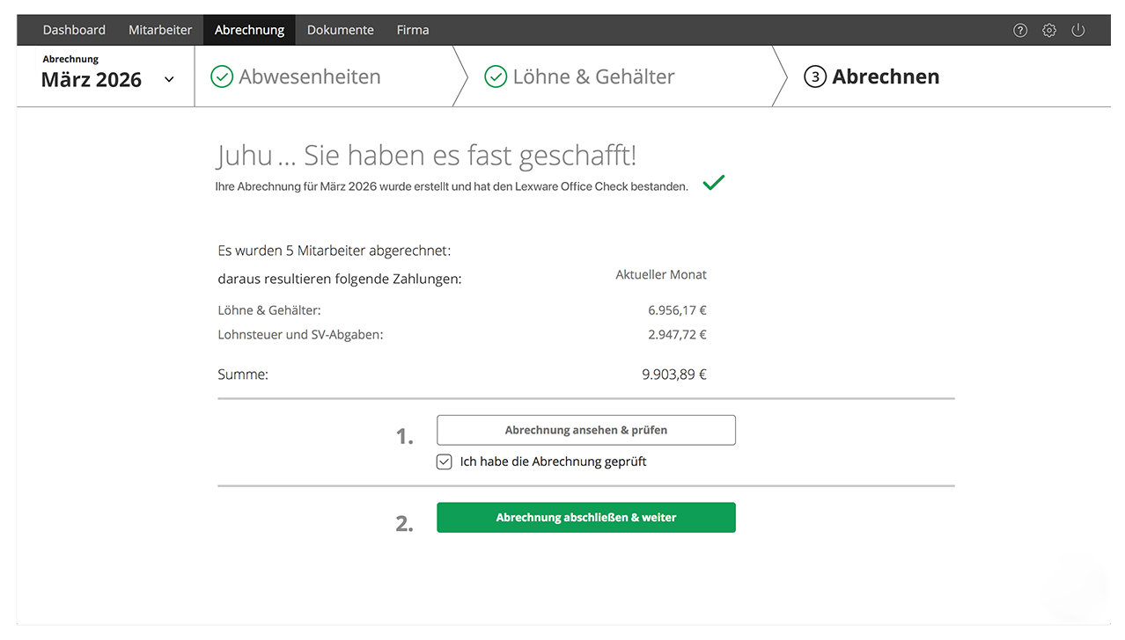Click the step 3 circle number icon
Screen dimensions: 1125x640
pos(815,77)
